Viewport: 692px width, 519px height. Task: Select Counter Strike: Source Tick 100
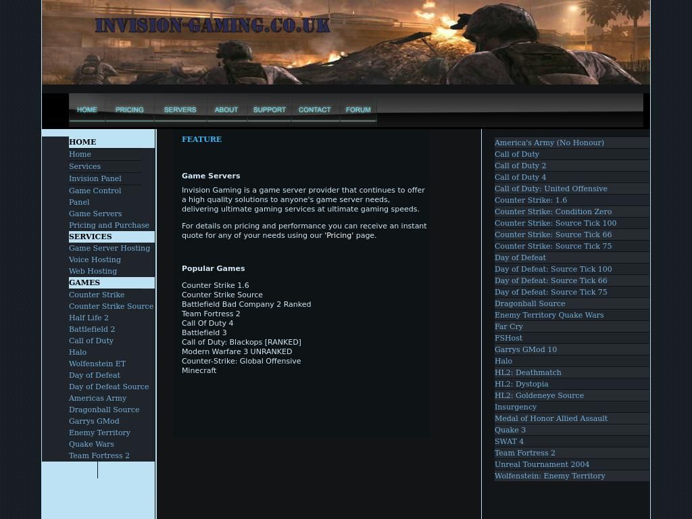(x=572, y=223)
